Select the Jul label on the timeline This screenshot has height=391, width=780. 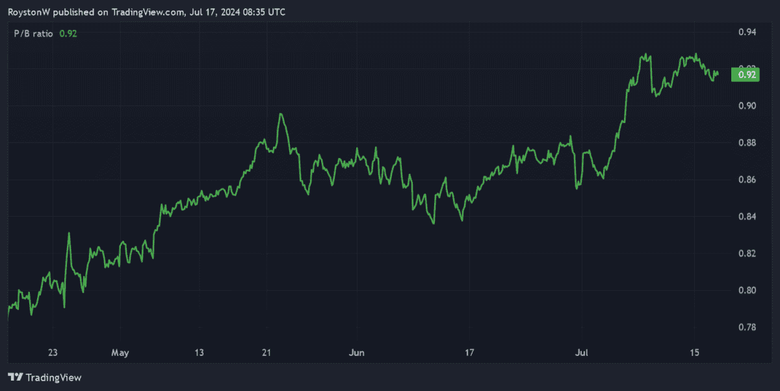[582, 353]
